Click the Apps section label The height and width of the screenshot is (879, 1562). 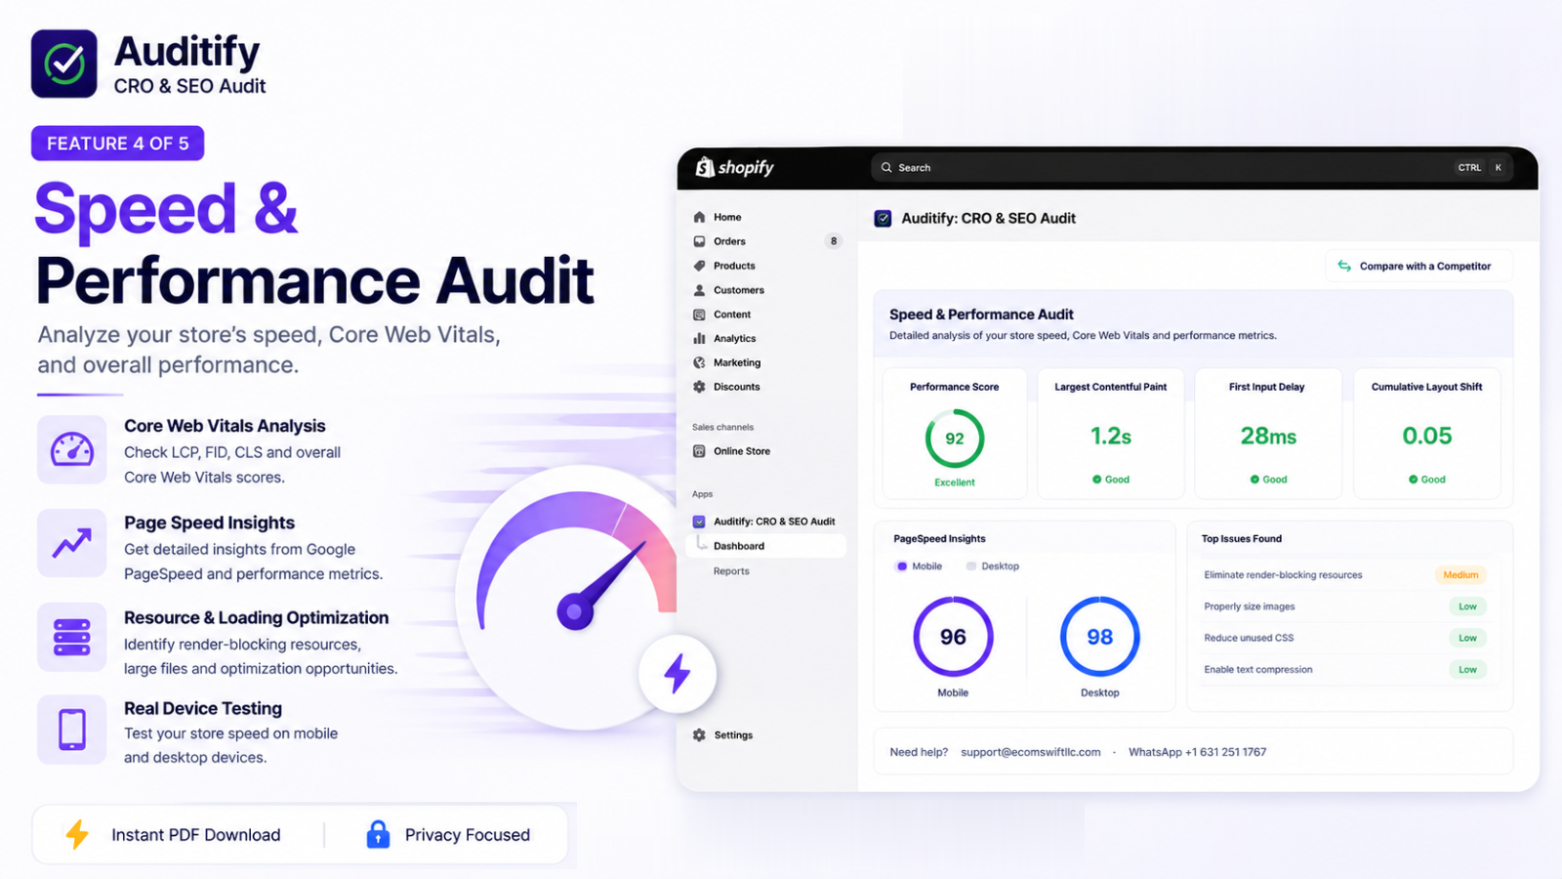[702, 494]
